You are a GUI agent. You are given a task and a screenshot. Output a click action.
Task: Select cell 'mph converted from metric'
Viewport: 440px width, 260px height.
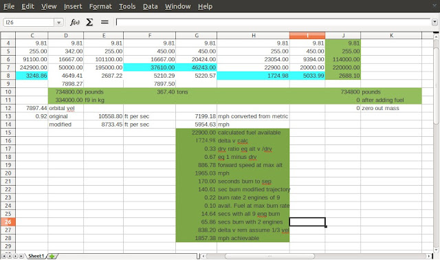click(253, 116)
